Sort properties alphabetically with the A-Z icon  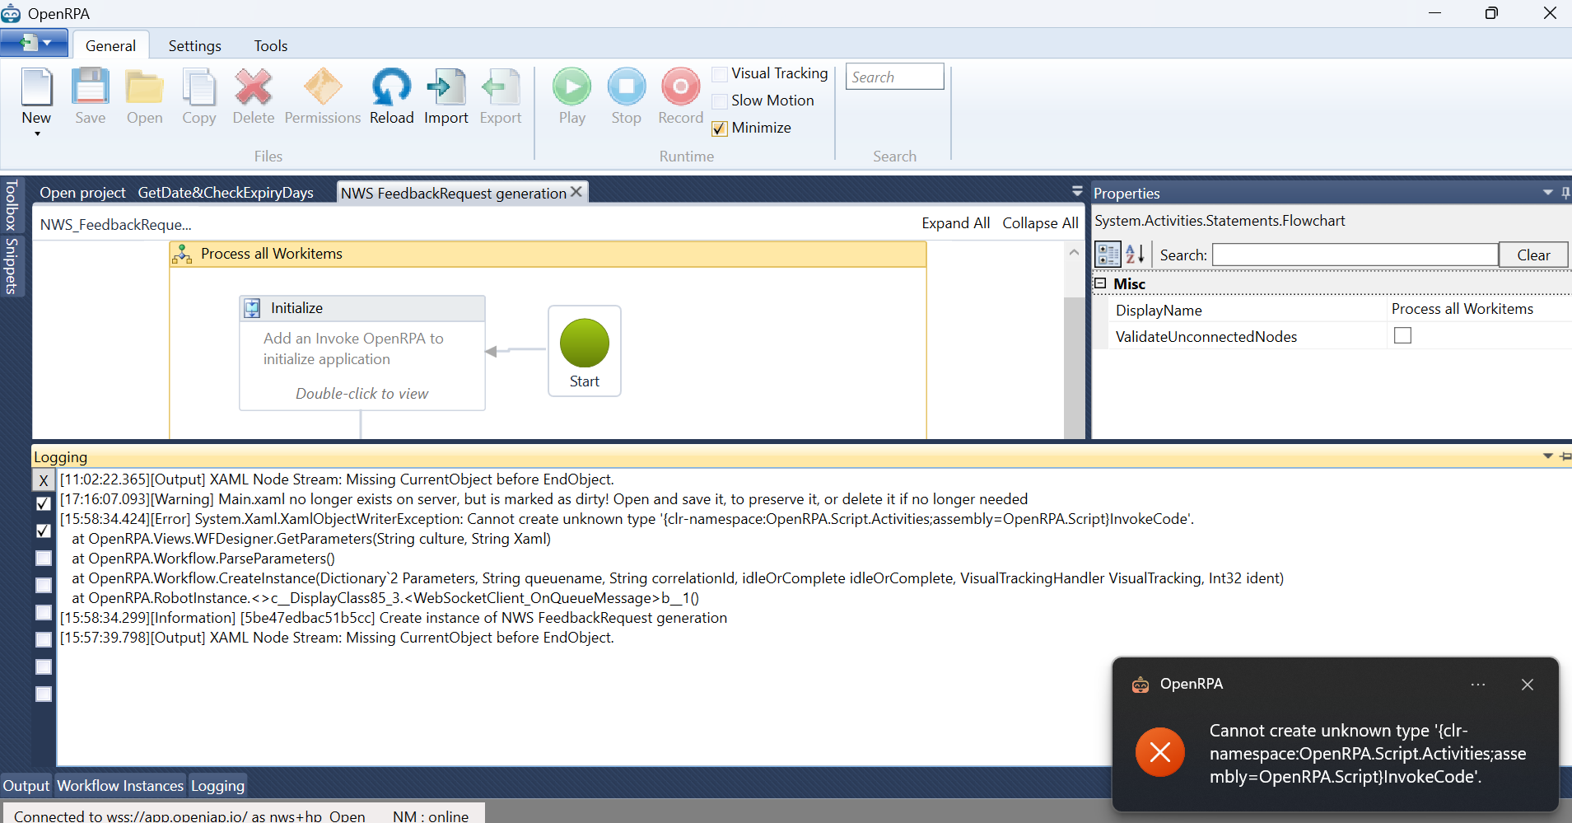[x=1135, y=255]
